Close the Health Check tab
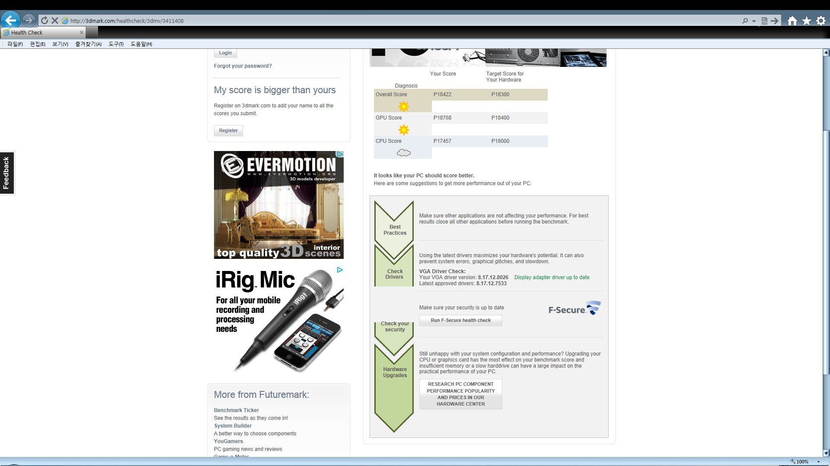 click(81, 32)
